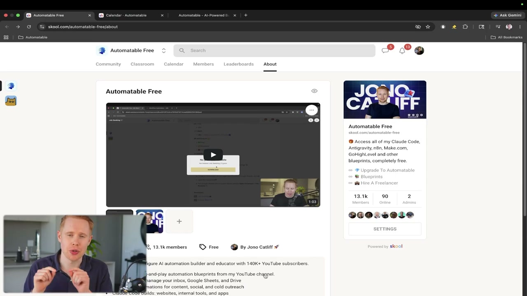Image resolution: width=527 pixels, height=296 pixels.
Task: Click the browser forward arrow
Action: pos(18,27)
